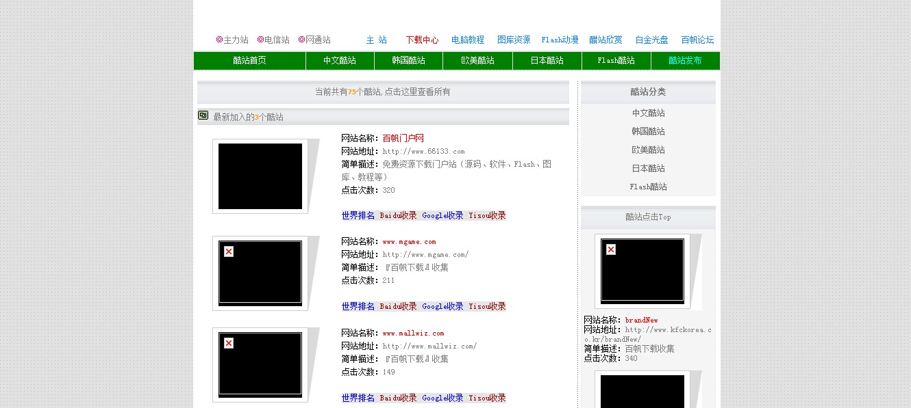
Task: Click the 网通站 mirror bullet icon
Action: [301, 40]
